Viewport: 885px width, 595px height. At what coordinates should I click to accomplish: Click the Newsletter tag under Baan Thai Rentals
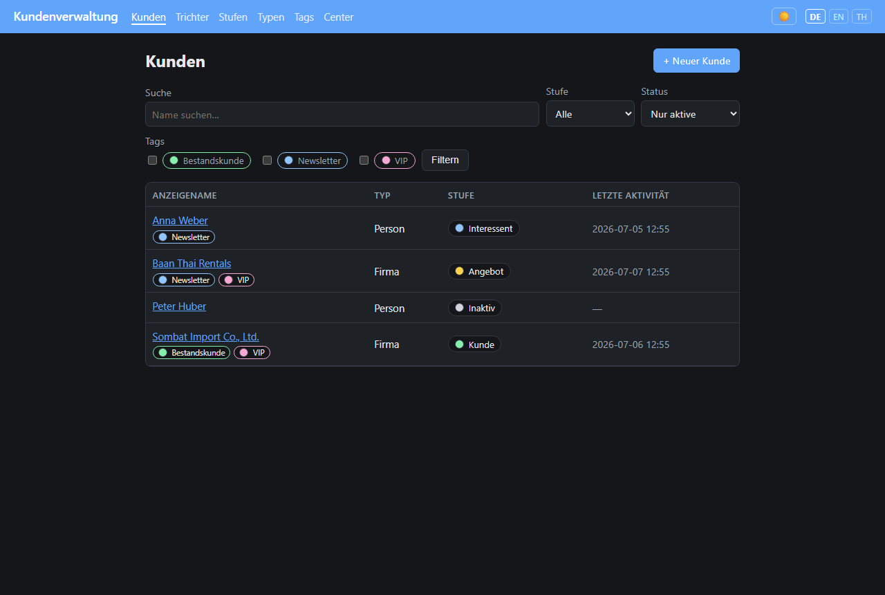coord(184,280)
